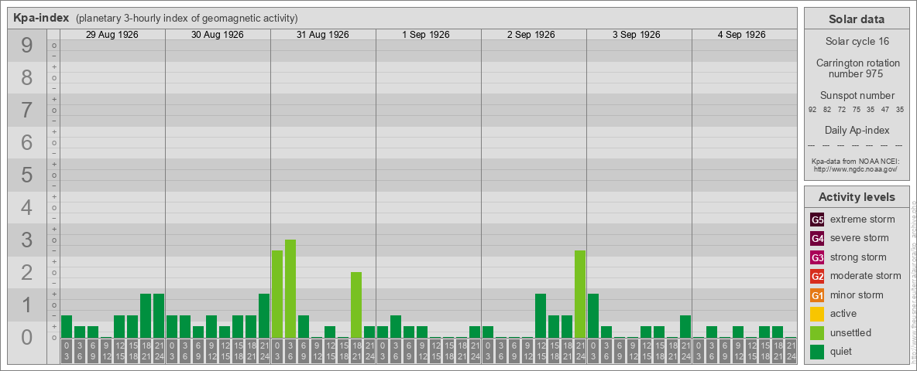The image size is (917, 371).
Task: Click the 12-15 hour label under 1 Sep
Action: pyautogui.click(x=435, y=351)
